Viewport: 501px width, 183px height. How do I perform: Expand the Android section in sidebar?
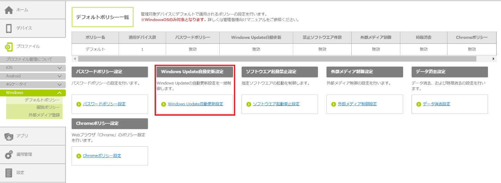(x=59, y=76)
